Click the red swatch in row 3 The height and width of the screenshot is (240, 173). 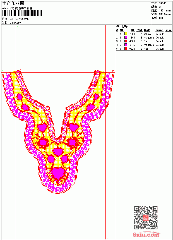pos(126,41)
